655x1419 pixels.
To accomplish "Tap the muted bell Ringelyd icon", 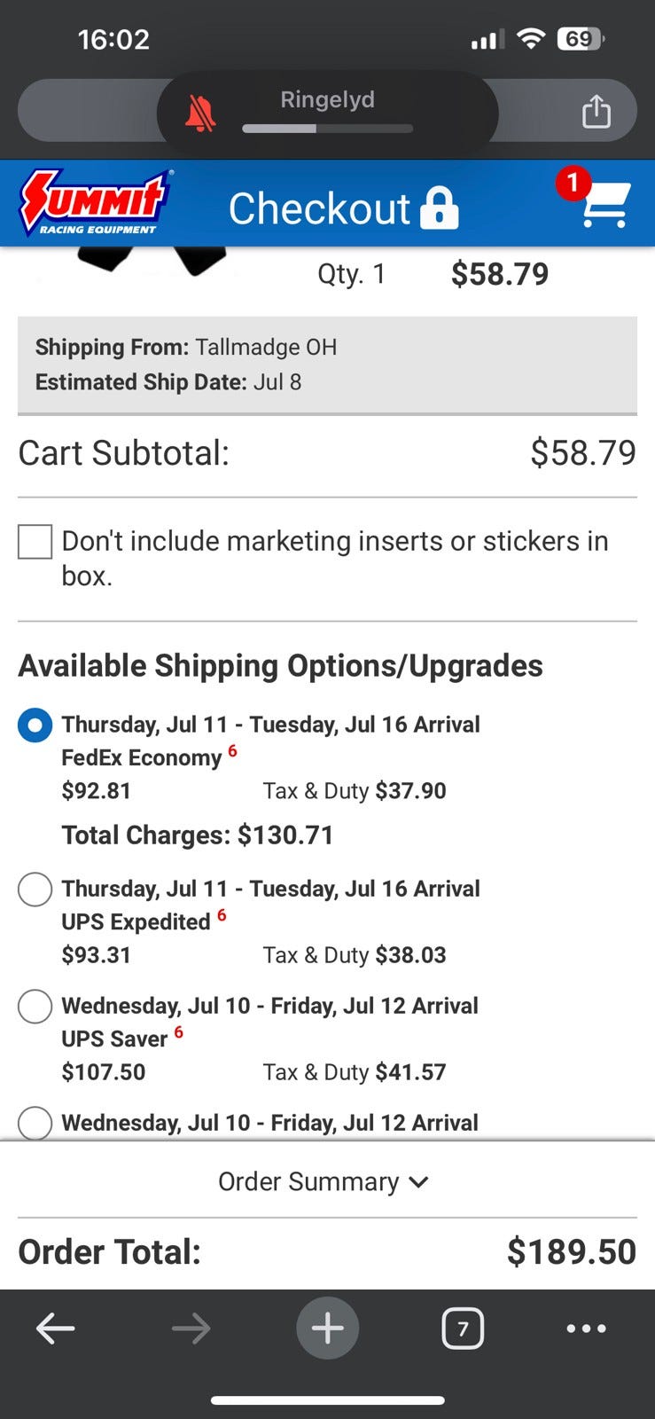I will (x=200, y=114).
